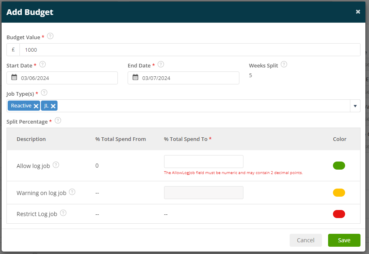Close the Add Budget dialog
The image size is (369, 254).
pyautogui.click(x=358, y=12)
